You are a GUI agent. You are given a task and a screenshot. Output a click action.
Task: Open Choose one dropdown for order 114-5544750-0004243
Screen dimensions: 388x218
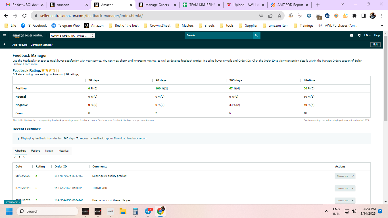pos(345,200)
